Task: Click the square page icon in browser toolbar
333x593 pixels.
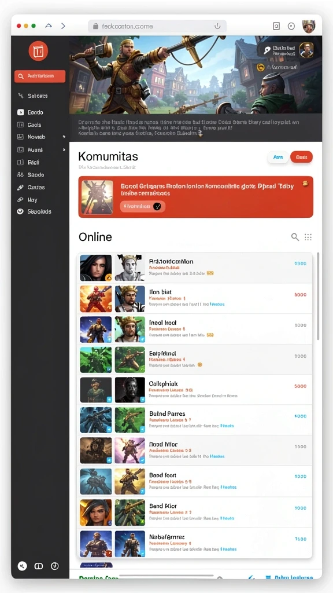Action: pyautogui.click(x=276, y=26)
